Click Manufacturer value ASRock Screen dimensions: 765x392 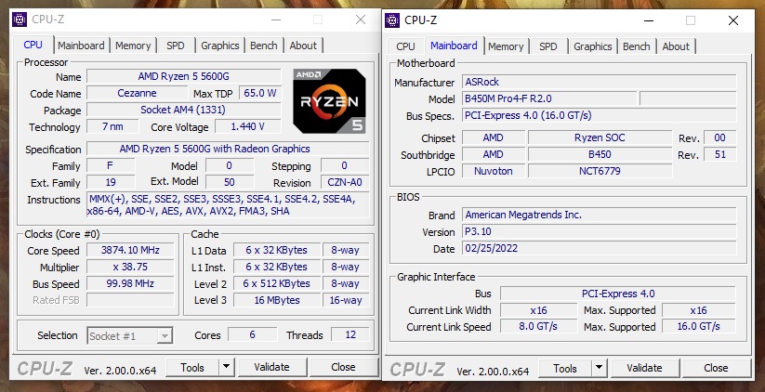(600, 82)
